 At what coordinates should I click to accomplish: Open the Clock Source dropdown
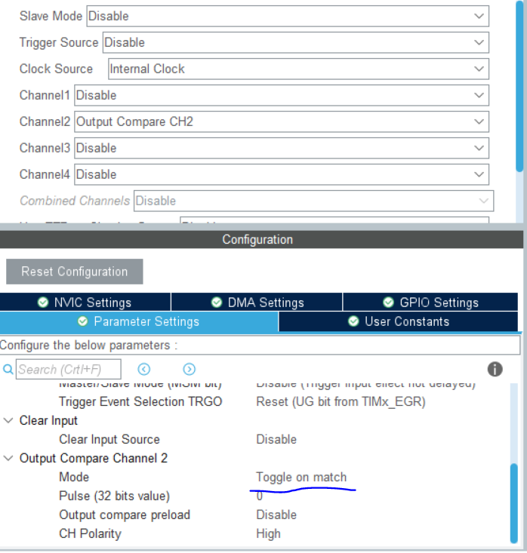point(299,69)
